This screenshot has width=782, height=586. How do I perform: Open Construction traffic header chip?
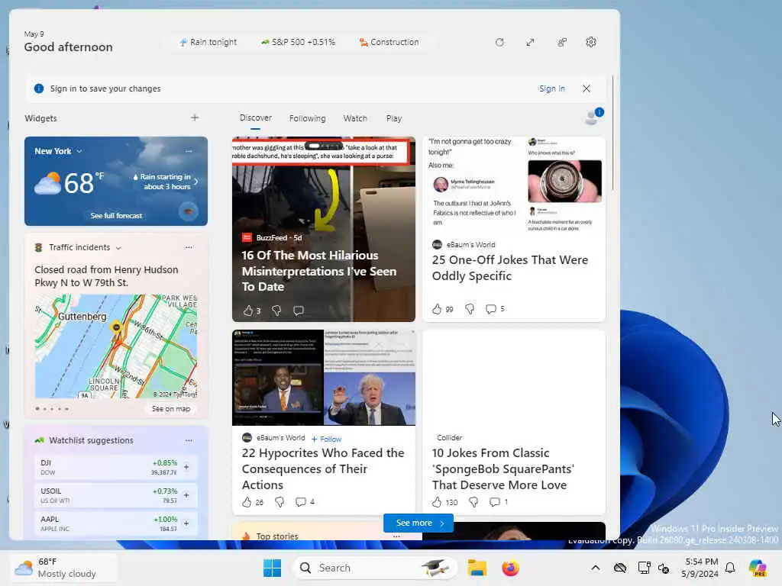389,43
